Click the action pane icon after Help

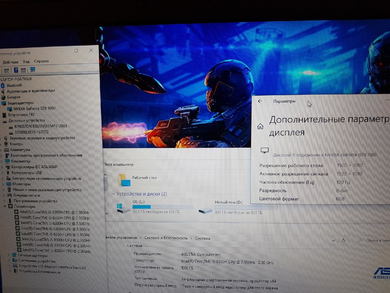coord(23,70)
